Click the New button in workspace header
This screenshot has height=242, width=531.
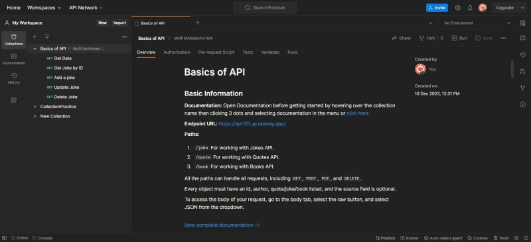point(103,23)
